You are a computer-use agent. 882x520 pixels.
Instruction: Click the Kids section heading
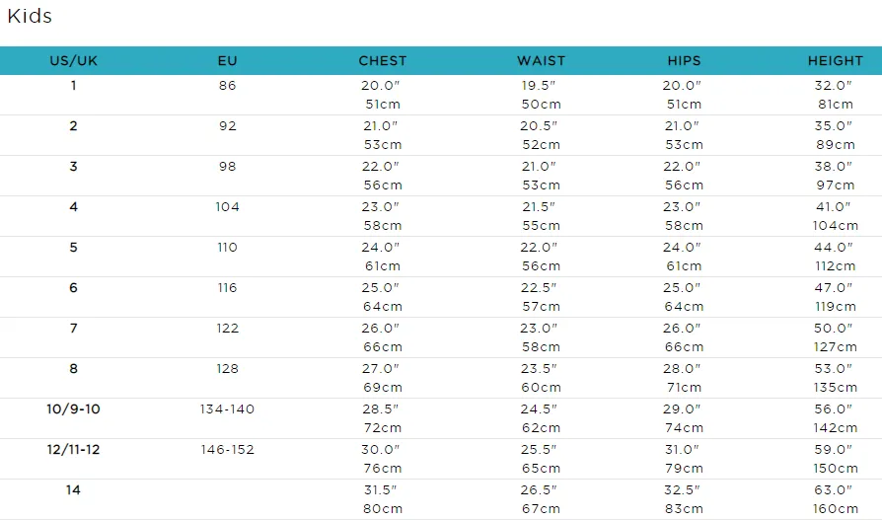[x=30, y=16]
